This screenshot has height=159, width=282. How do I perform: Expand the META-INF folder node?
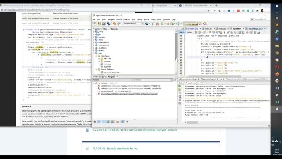[99, 59]
